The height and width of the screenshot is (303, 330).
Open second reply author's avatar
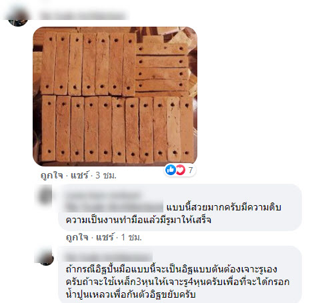point(45,257)
